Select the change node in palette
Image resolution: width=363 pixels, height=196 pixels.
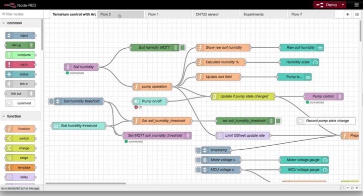click(x=20, y=148)
